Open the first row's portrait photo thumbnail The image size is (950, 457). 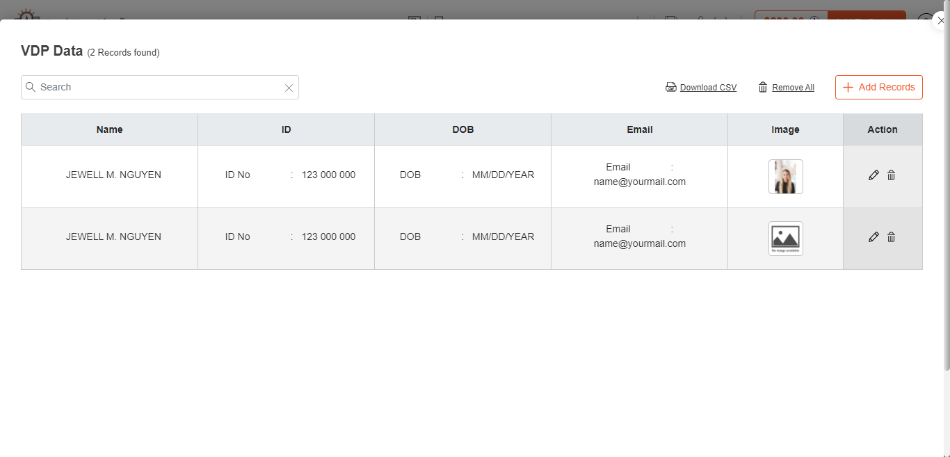(785, 177)
